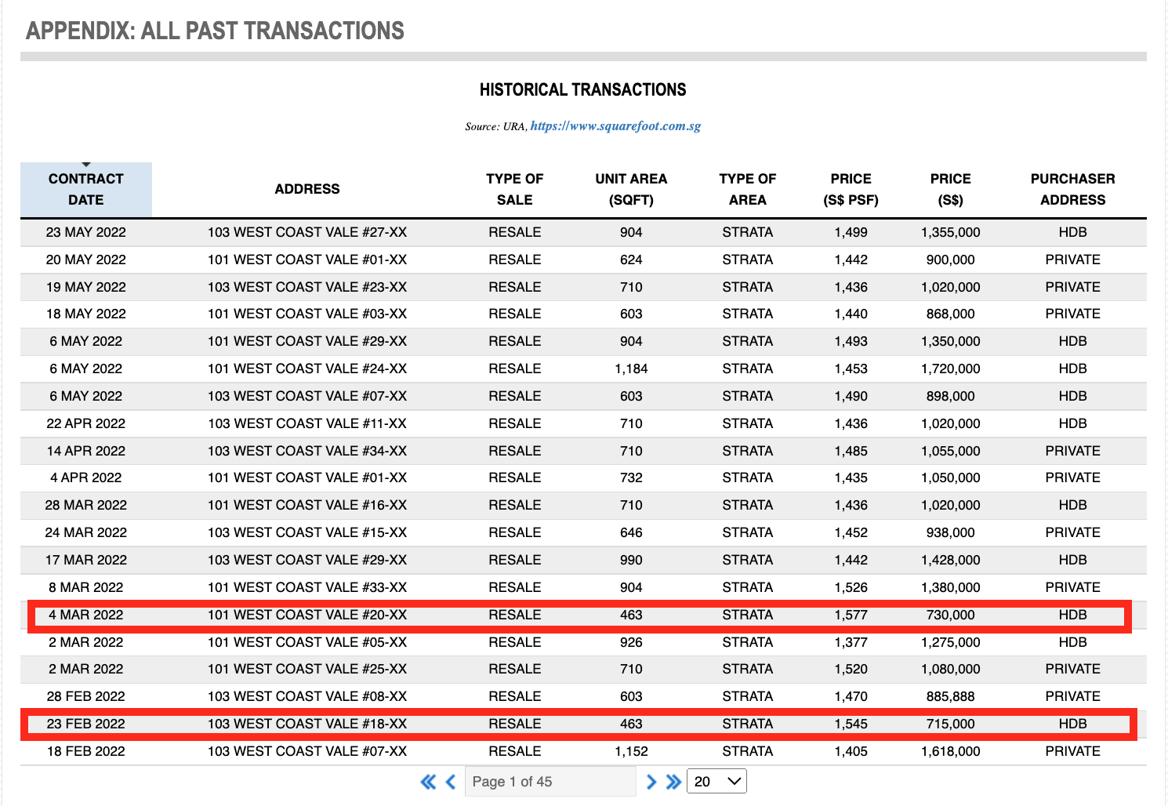Image resolution: width=1168 pixels, height=806 pixels.
Task: Sort by the Address column header
Action: 307,189
